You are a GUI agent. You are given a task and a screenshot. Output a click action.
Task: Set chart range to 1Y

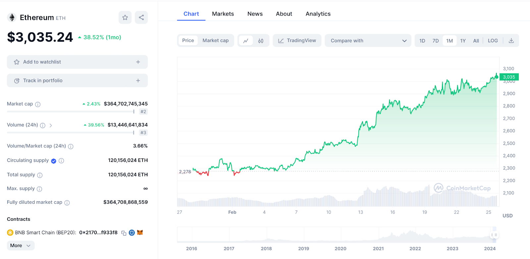coord(463,41)
